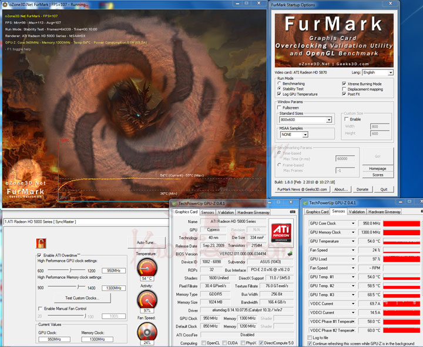
Task: Open GPU Temp. #2 sensor dropdown arrow
Action: point(353,286)
